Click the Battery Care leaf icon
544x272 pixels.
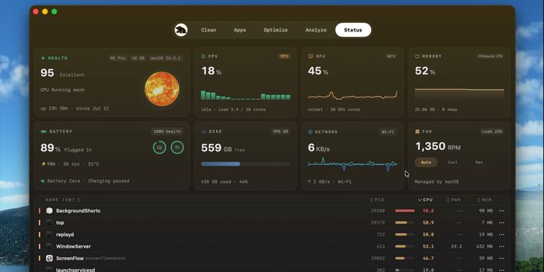(43, 181)
